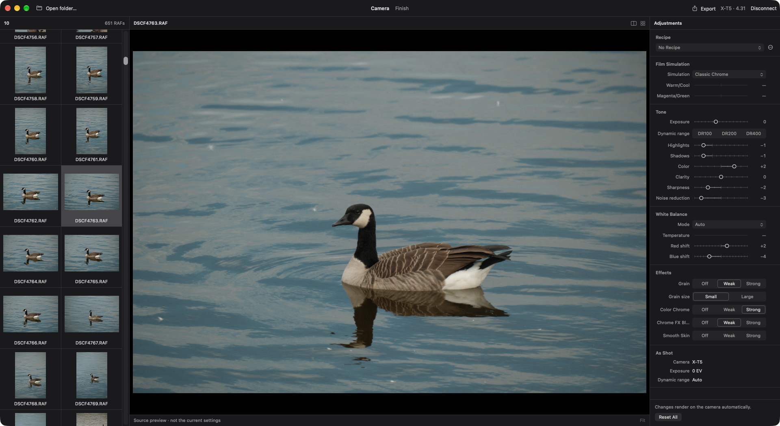
Task: Open the Film Simulation dropdown
Action: (729, 74)
